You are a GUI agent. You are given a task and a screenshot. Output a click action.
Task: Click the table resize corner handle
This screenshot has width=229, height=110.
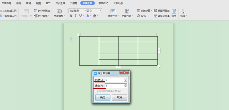(159, 67)
